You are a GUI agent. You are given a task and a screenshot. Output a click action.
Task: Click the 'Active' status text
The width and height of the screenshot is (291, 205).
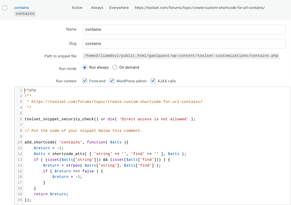pos(77,8)
